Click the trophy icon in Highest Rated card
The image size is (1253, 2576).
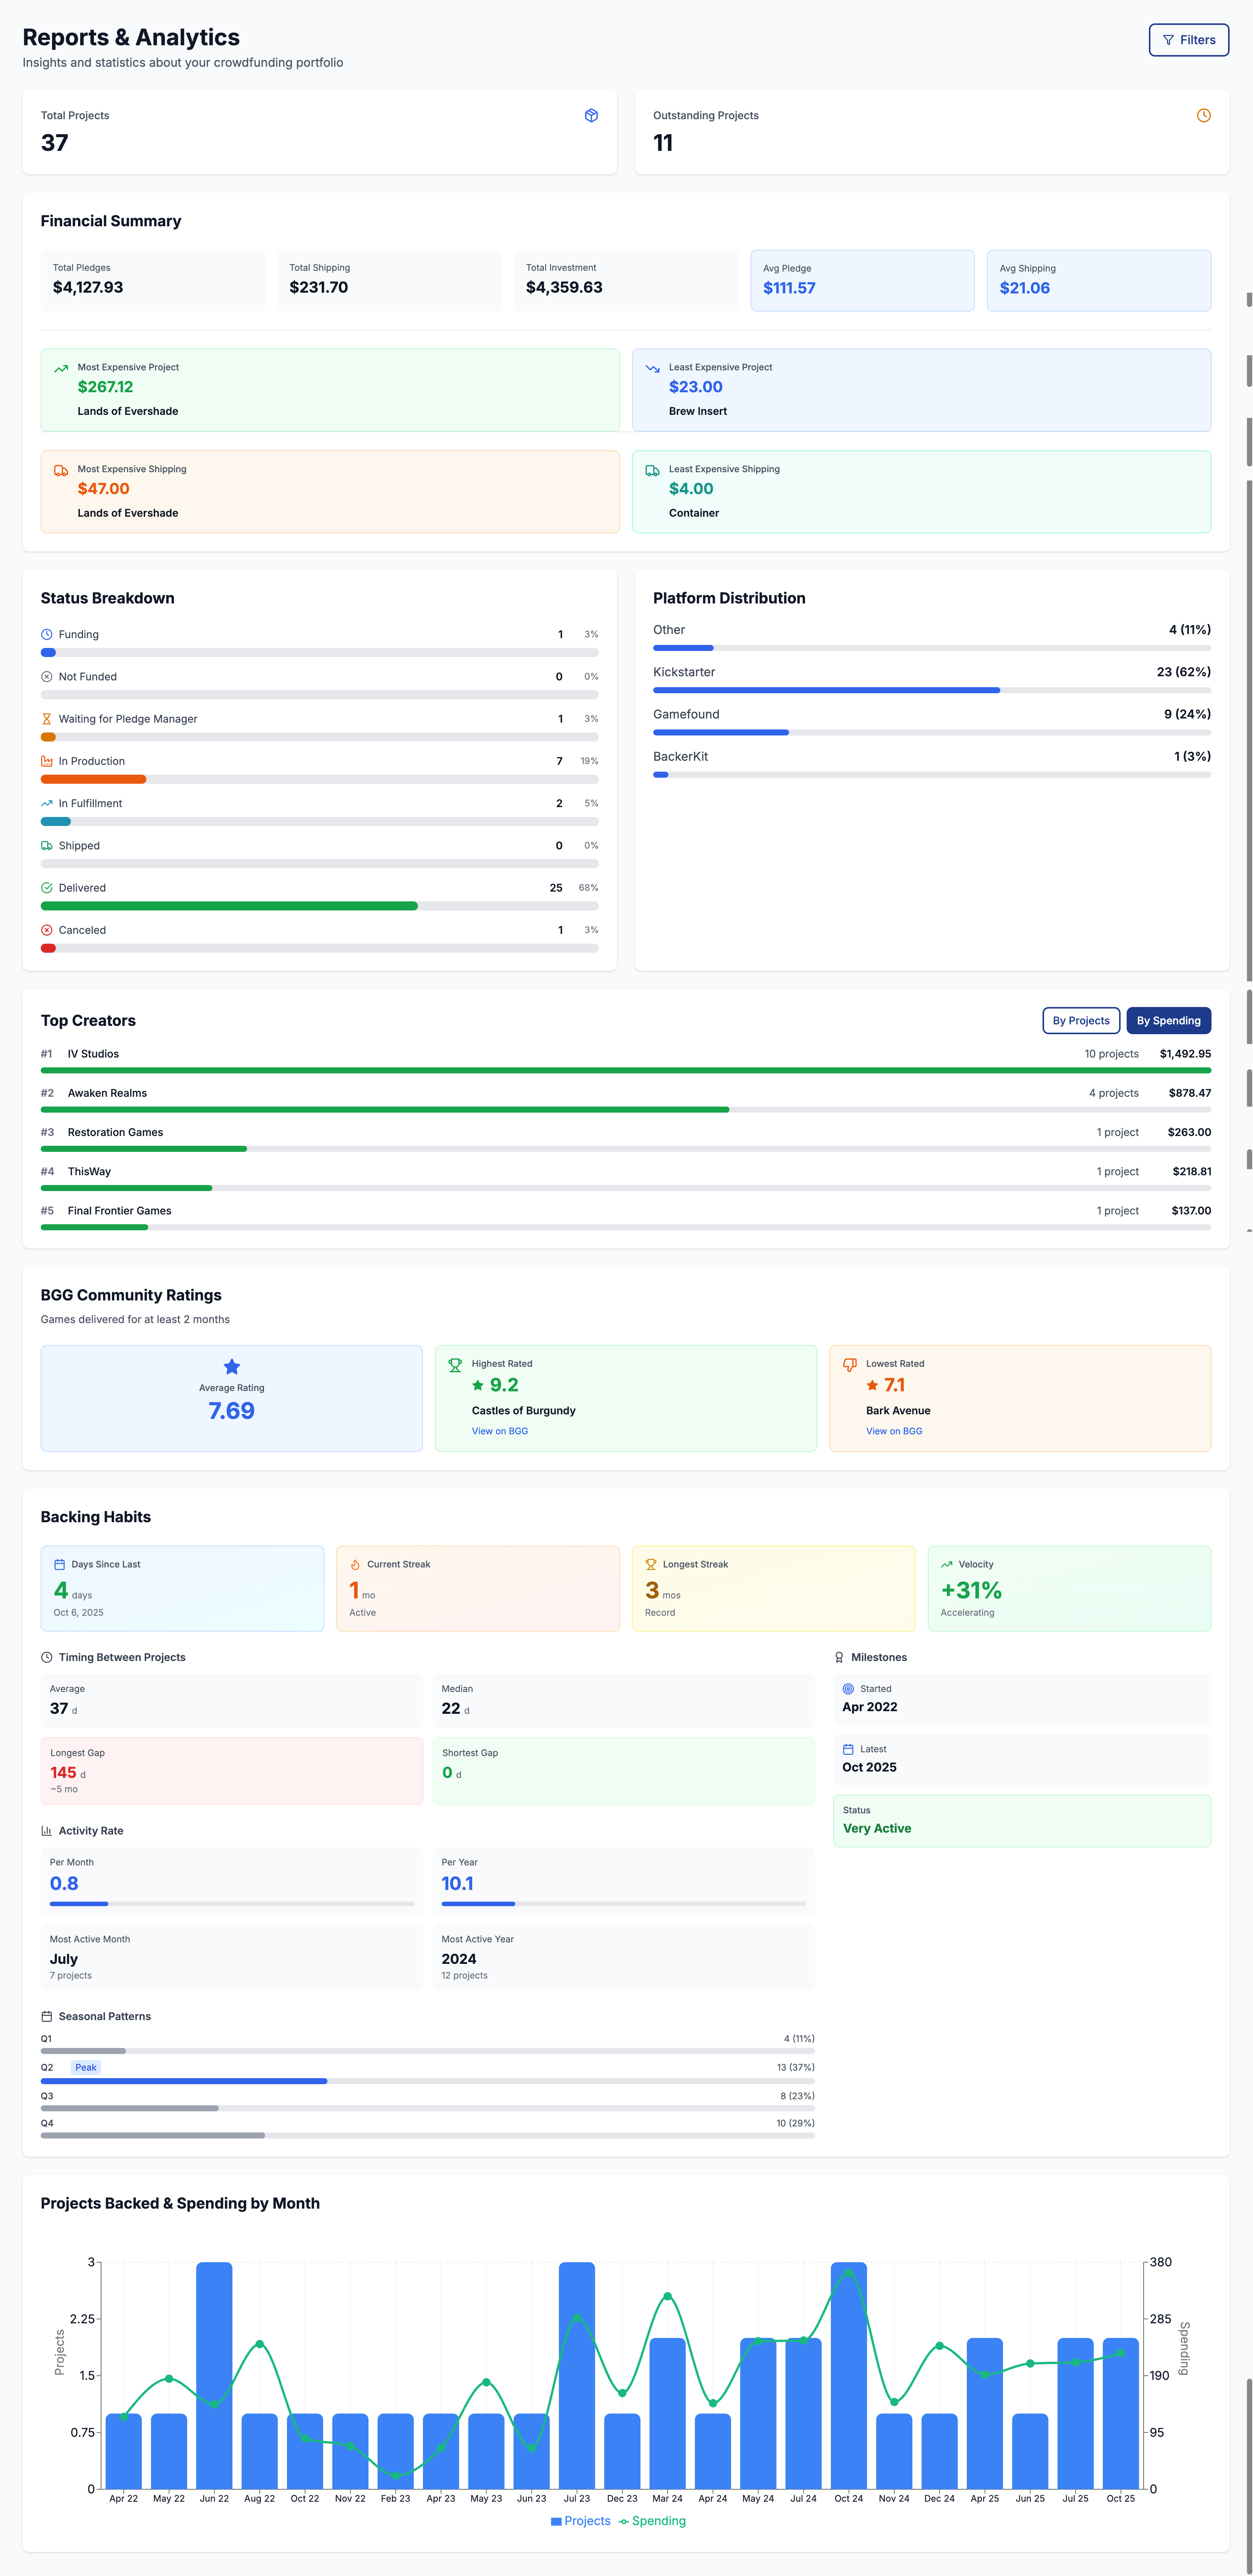point(455,1363)
